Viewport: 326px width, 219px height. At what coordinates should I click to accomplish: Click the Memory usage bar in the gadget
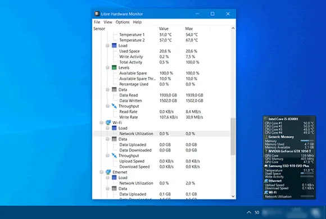(307, 141)
